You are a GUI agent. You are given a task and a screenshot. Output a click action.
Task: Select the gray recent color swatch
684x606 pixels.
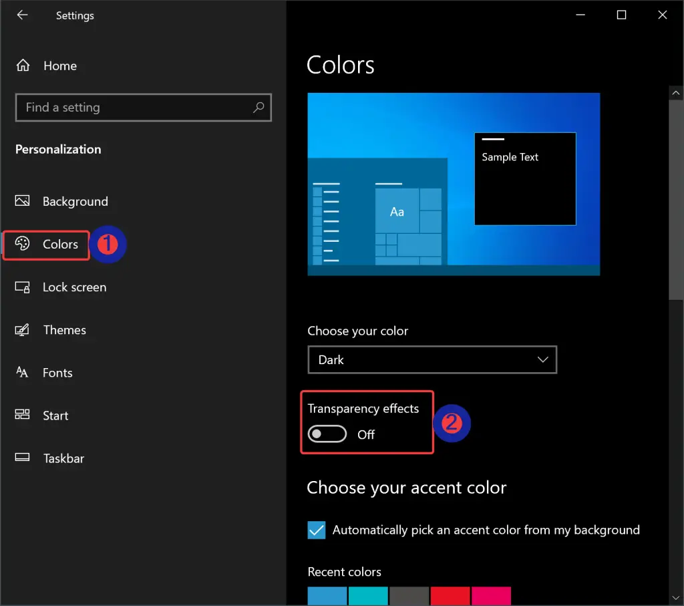(409, 596)
